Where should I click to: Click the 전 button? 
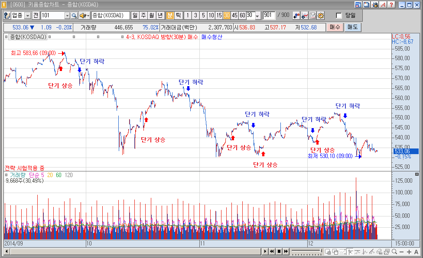(36, 16)
